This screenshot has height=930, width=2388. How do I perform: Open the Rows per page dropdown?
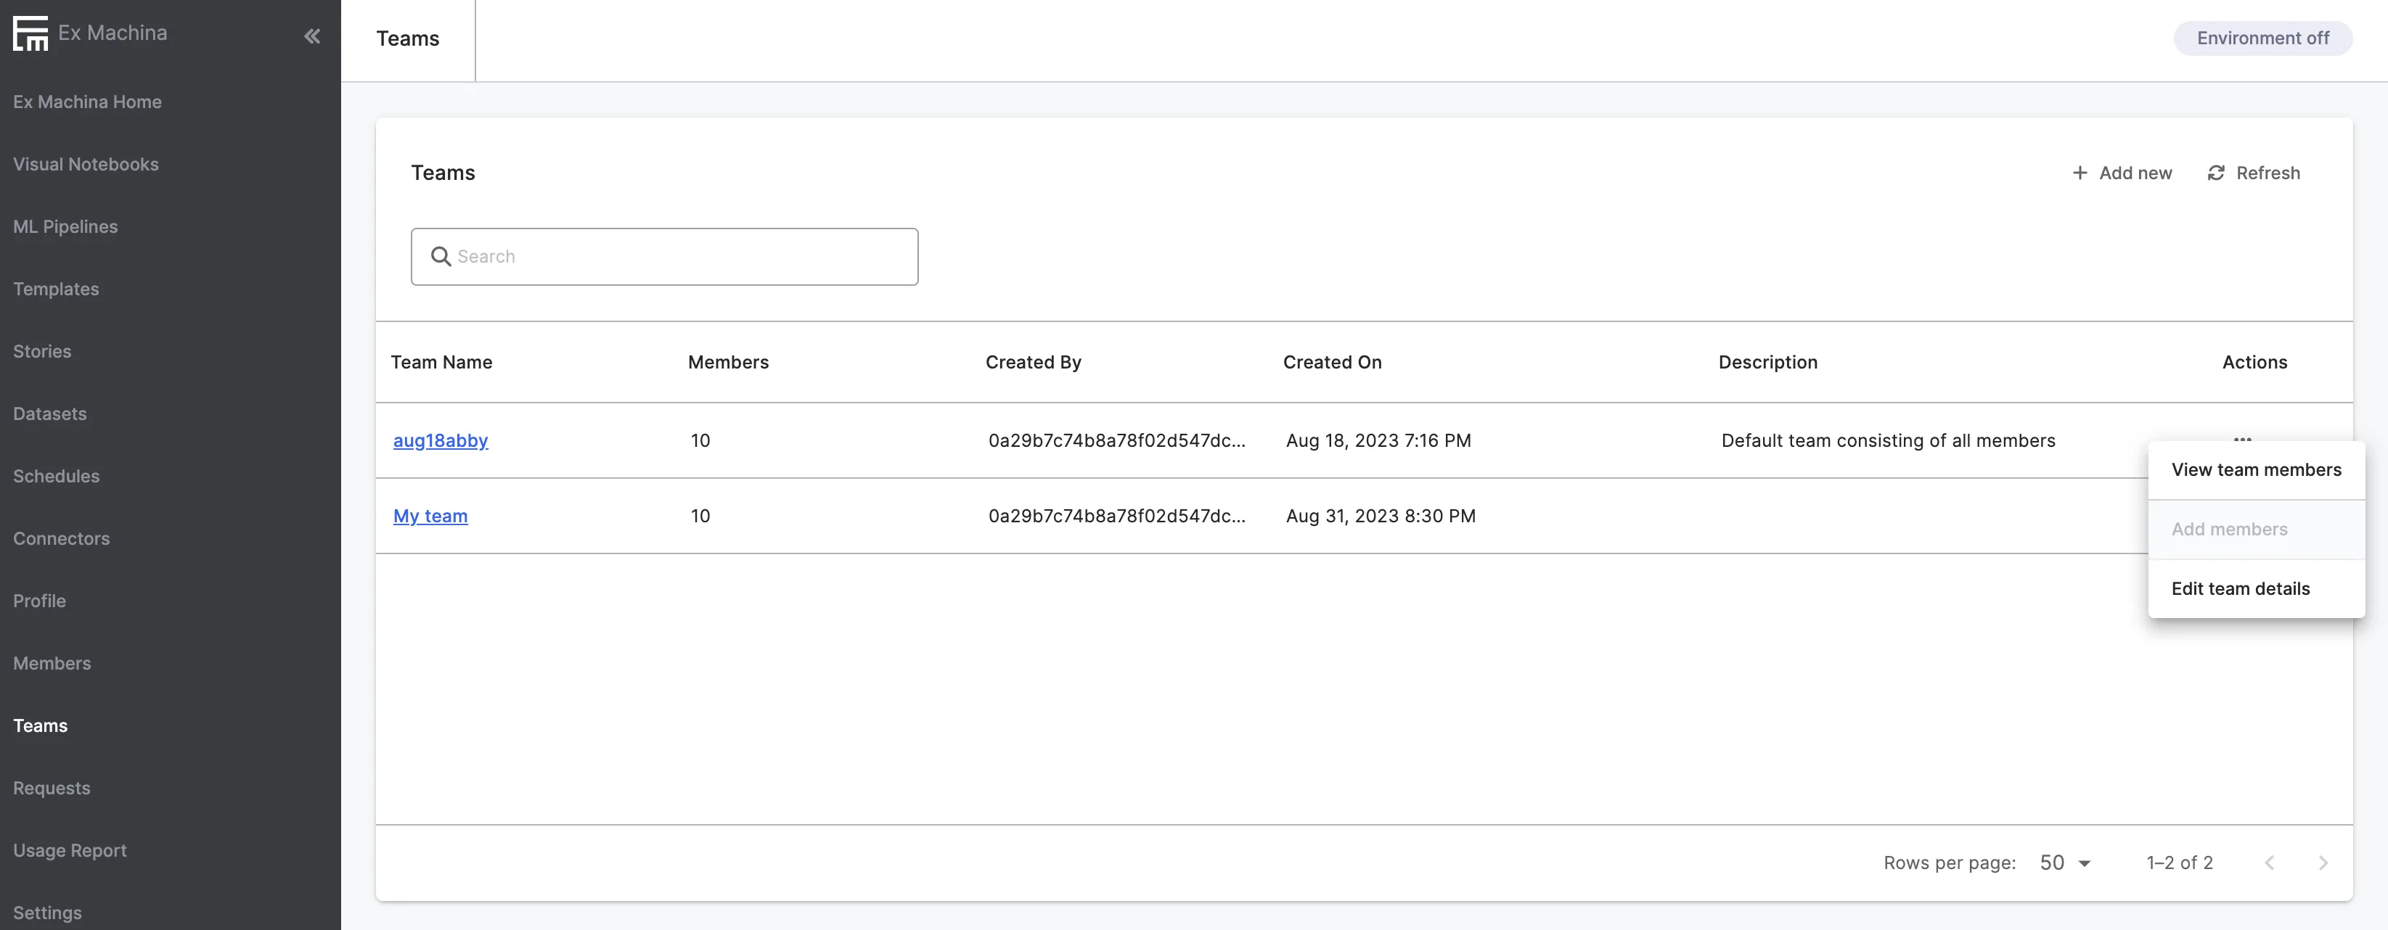pyautogui.click(x=2064, y=863)
